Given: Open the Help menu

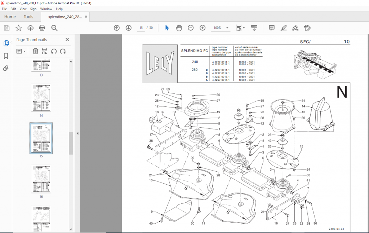Looking at the screenshot, I should coord(59,9).
